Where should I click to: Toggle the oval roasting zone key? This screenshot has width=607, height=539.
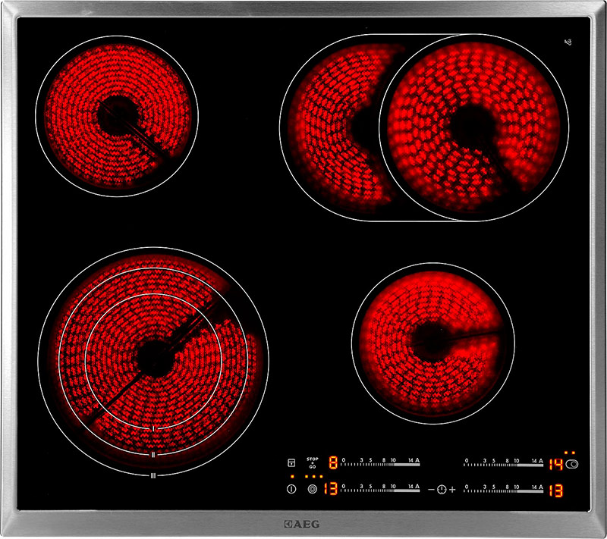tap(572, 464)
